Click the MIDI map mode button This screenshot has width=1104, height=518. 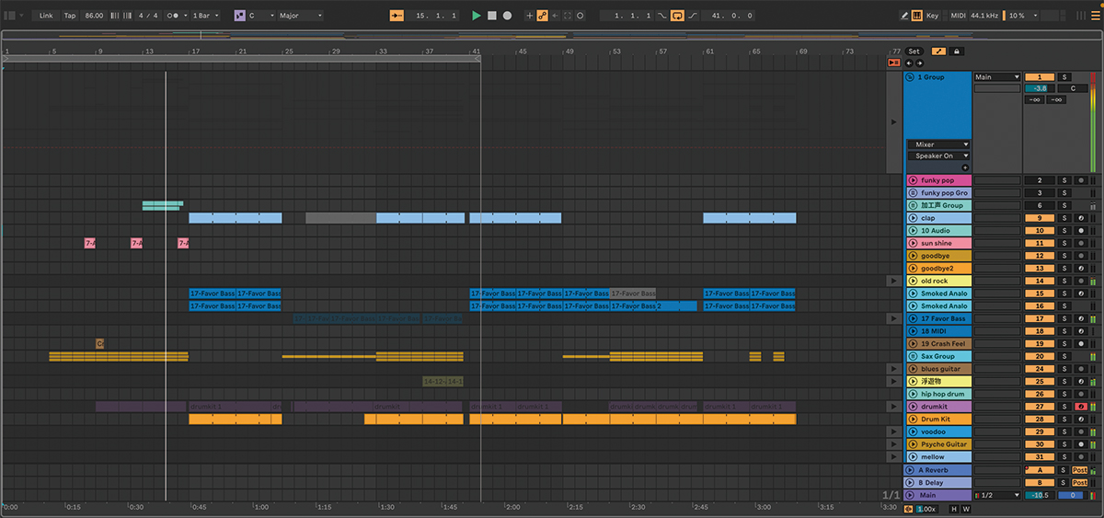[x=958, y=16]
